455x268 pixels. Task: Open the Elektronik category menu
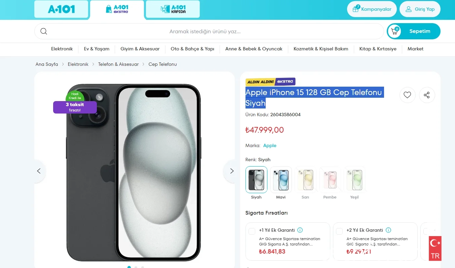(x=62, y=49)
